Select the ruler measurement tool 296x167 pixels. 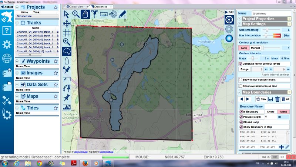click(103, 14)
